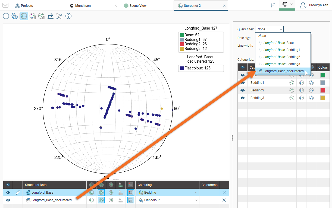The width and height of the screenshot is (332, 208).
Task: Click the grey-blue colour swatch for Bedding1
Action: click(x=323, y=83)
